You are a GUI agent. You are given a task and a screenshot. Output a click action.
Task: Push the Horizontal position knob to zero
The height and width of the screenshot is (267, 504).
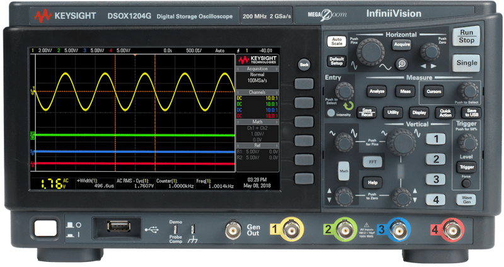click(430, 52)
